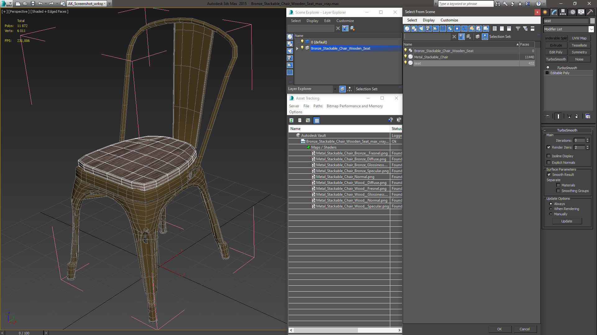Switch Asset Tracking to tree view

coord(308,120)
